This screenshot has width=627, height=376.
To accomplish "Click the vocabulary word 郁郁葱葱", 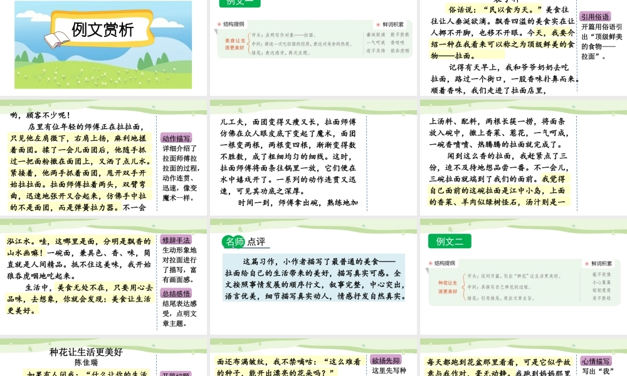I will [601, 290].
